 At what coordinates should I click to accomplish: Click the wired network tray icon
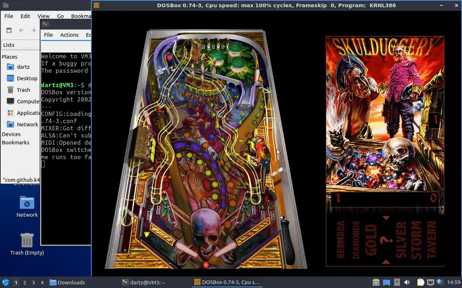point(430,283)
